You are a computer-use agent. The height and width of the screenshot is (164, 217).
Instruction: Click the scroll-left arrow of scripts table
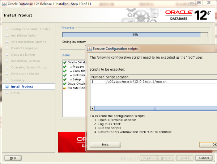coord(93,109)
